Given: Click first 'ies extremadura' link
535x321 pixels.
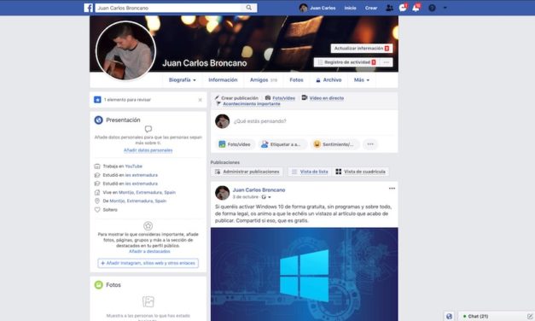Looking at the screenshot, I should point(142,175).
